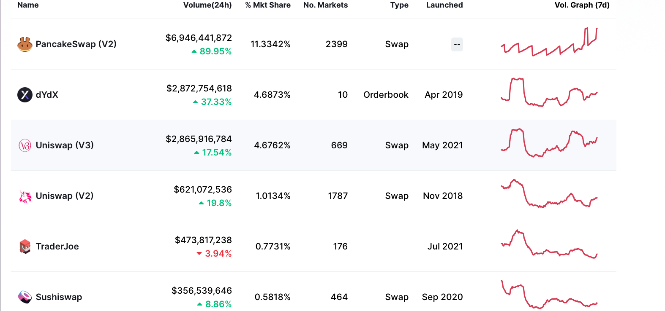Screen dimensions: 665x311
Task: Click the launch date Sep 2020
Action: 442,297
